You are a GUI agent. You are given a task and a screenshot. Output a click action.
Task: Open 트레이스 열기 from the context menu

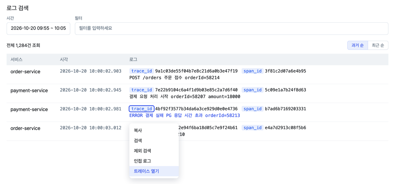[x=154, y=171]
